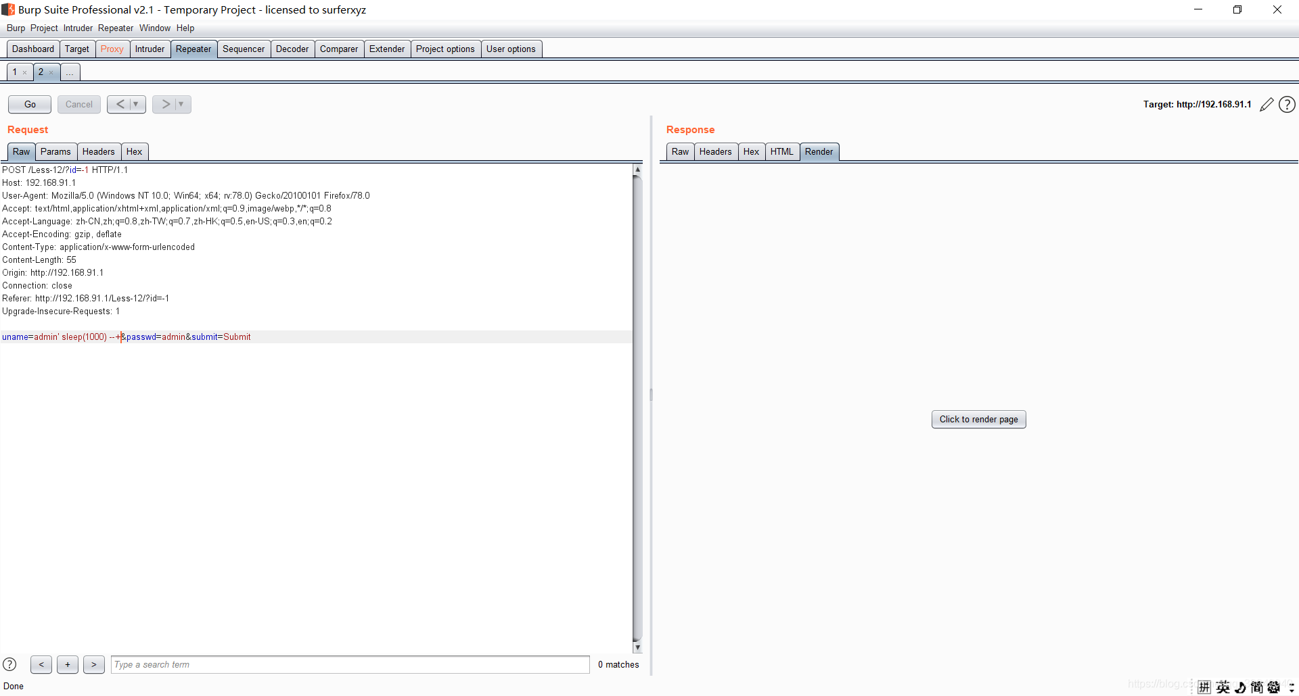Select Repeater request tab 1
This screenshot has height=696, width=1299.
pyautogui.click(x=15, y=72)
